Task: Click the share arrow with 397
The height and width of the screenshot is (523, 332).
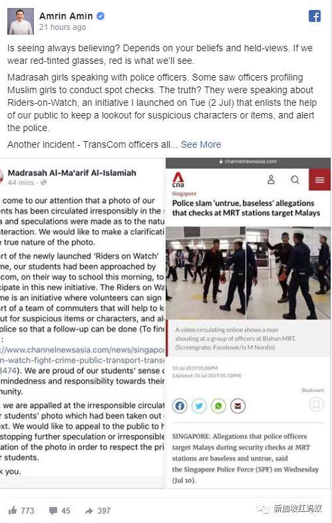Action: (x=88, y=510)
